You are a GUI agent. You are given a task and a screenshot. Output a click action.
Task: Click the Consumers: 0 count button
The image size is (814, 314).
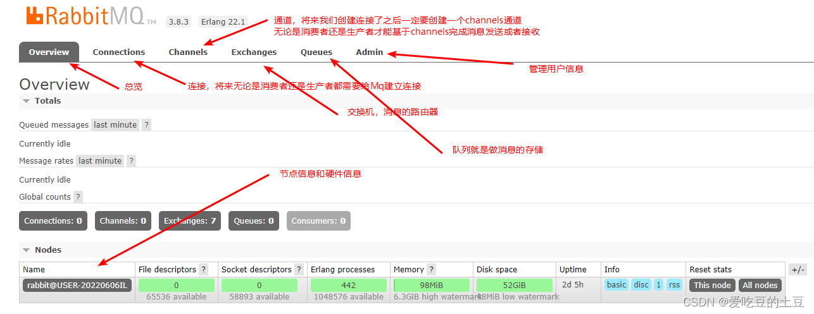tap(318, 220)
